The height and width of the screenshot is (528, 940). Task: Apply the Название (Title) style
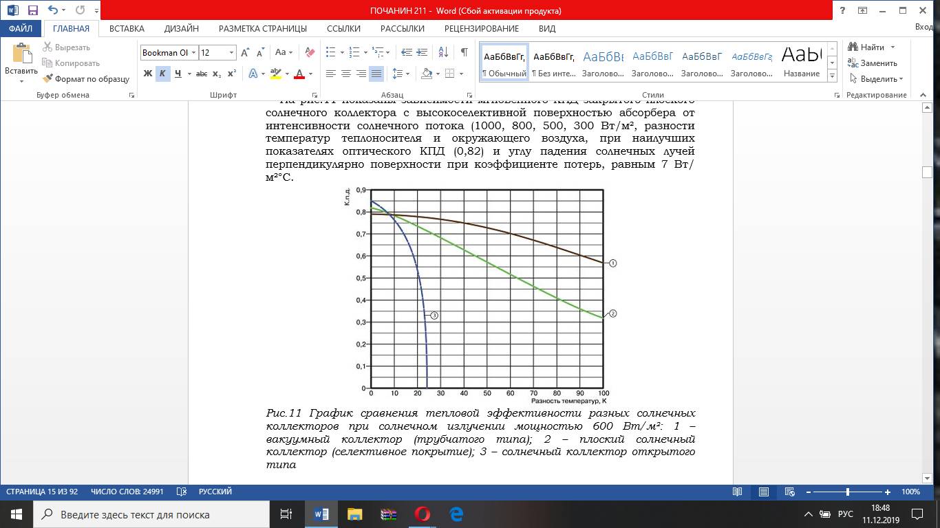(x=802, y=63)
